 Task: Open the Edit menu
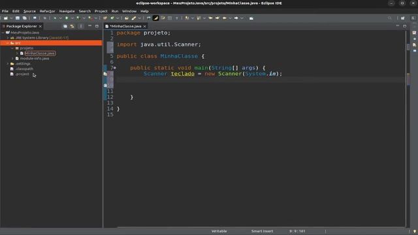tap(16, 11)
